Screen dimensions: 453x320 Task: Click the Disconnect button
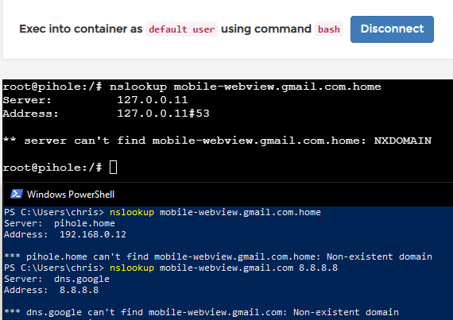pyautogui.click(x=392, y=29)
